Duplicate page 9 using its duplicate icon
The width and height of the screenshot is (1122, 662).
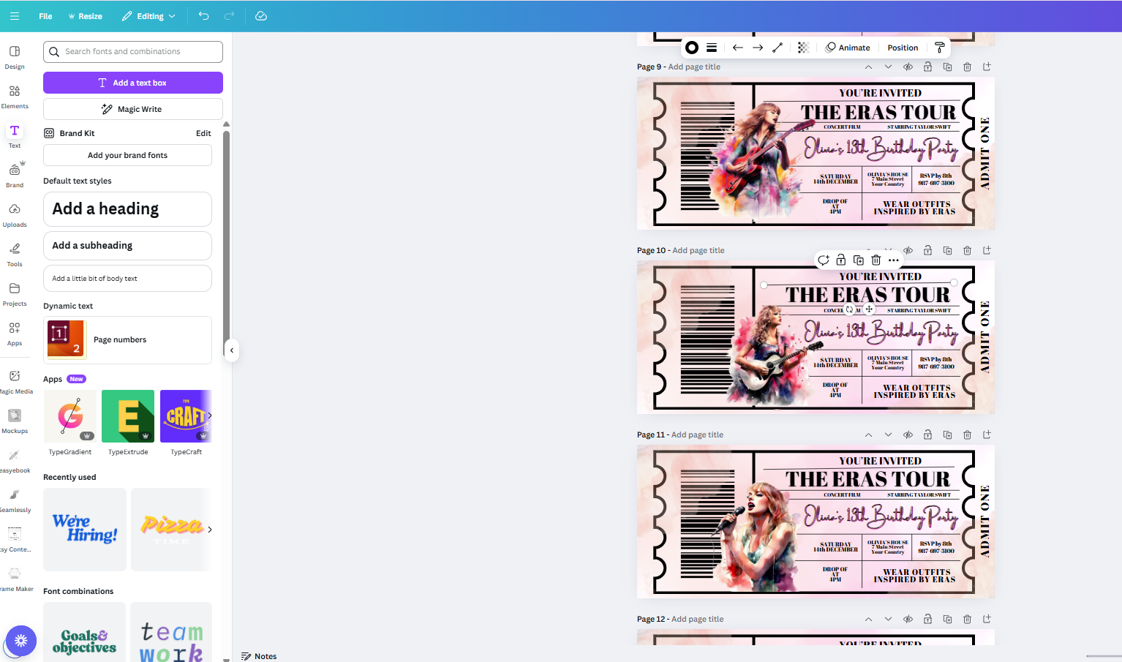(x=947, y=67)
